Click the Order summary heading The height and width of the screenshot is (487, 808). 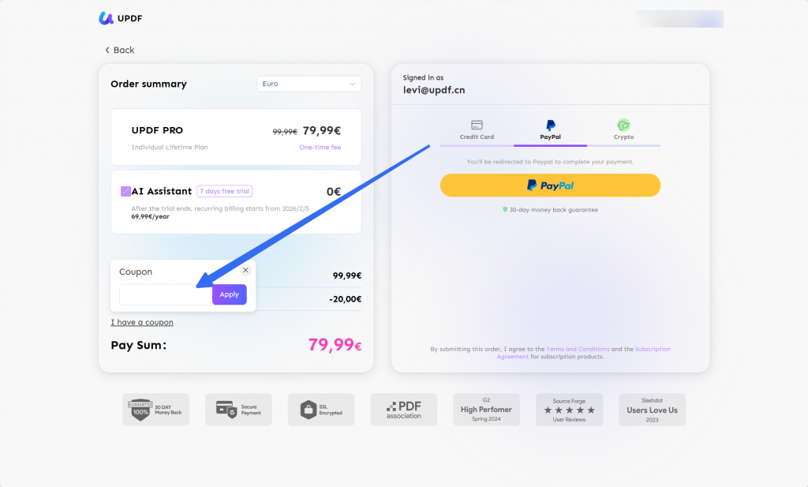click(x=149, y=84)
